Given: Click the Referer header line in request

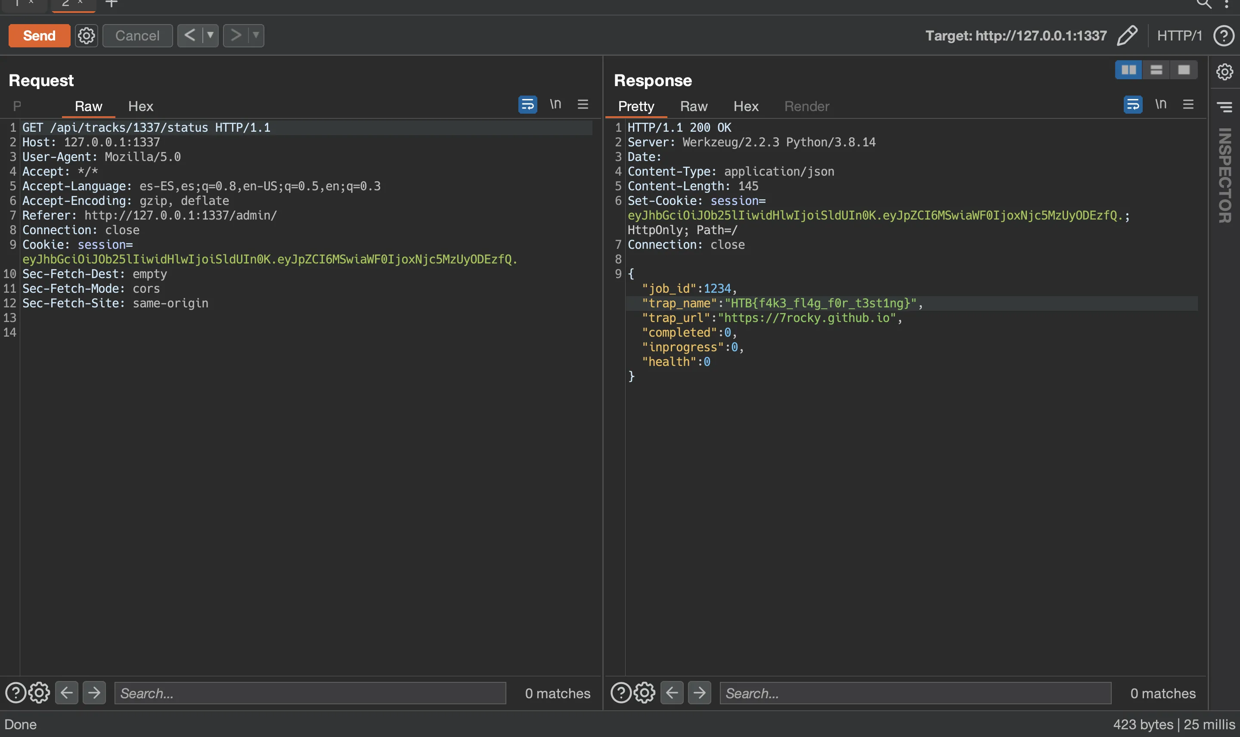Looking at the screenshot, I should 149,216.
